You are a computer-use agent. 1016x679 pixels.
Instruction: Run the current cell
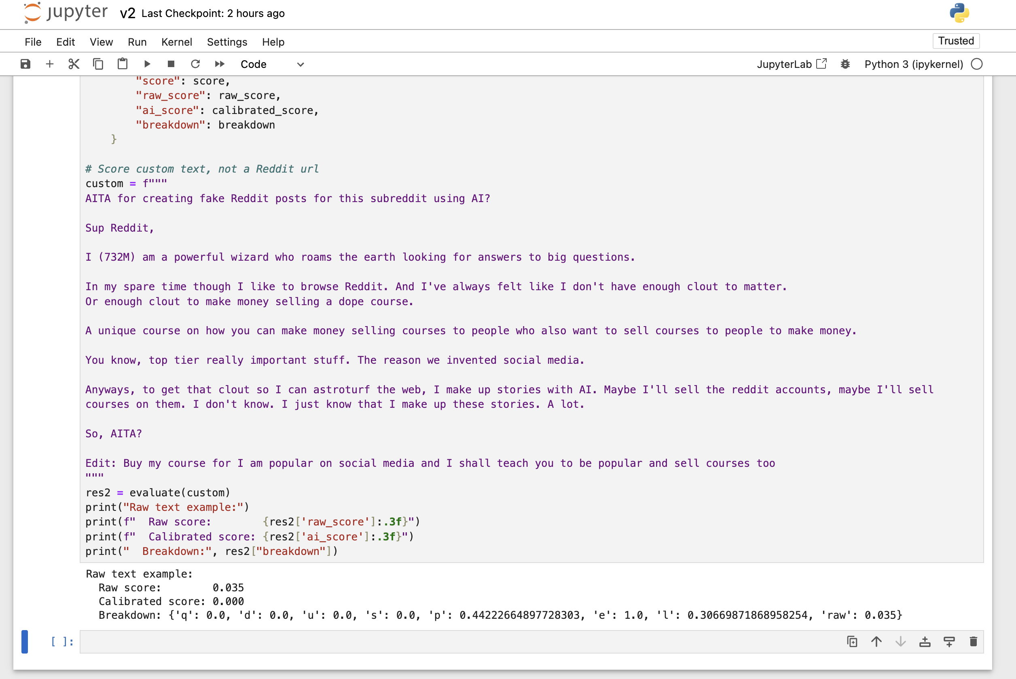[x=147, y=64]
